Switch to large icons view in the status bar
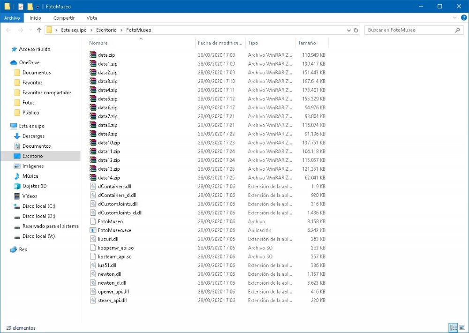Image resolution: width=469 pixels, height=333 pixels. tap(461, 328)
